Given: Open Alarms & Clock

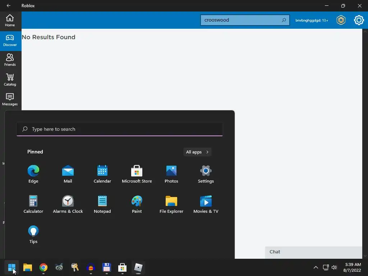Looking at the screenshot, I should tap(68, 204).
